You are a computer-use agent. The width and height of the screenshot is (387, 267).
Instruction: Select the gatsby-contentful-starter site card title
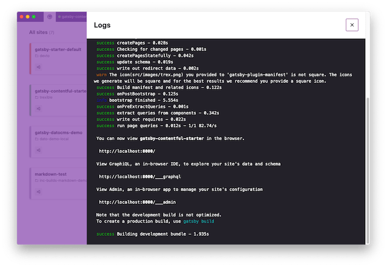[x=61, y=91]
